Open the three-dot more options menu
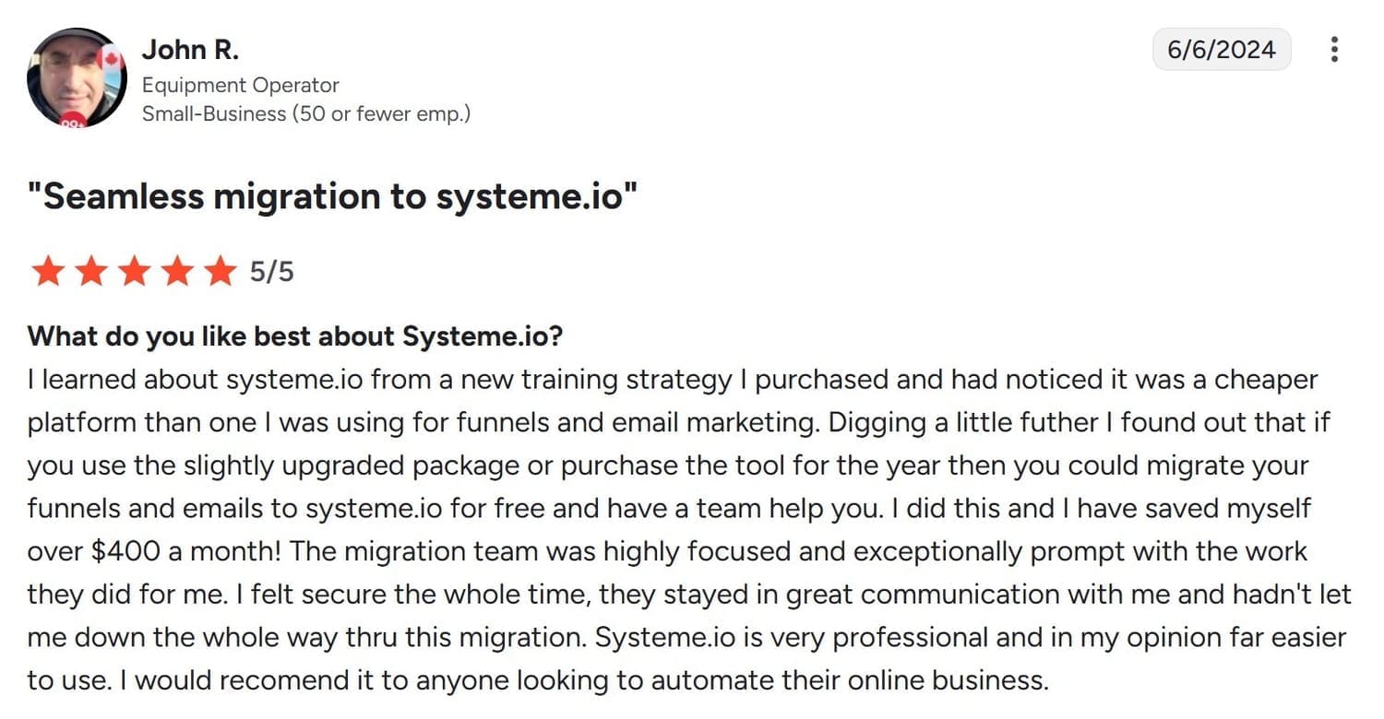 (1334, 50)
